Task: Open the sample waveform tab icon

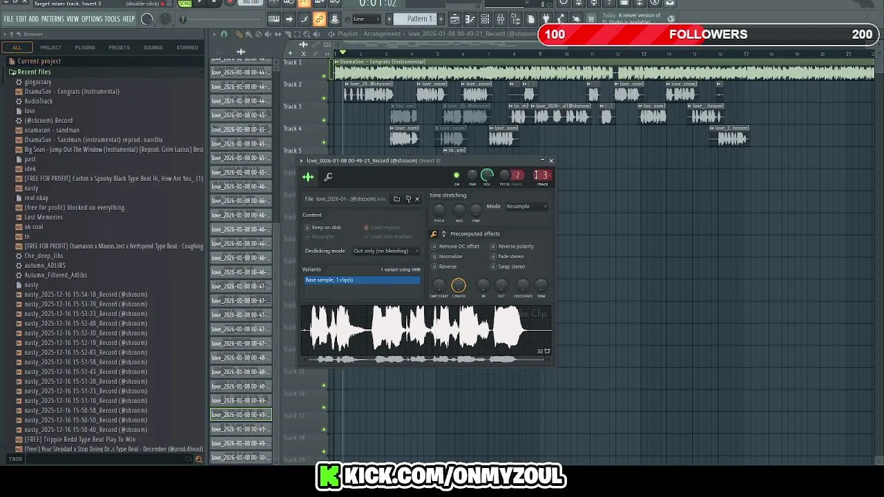Action: pos(308,177)
